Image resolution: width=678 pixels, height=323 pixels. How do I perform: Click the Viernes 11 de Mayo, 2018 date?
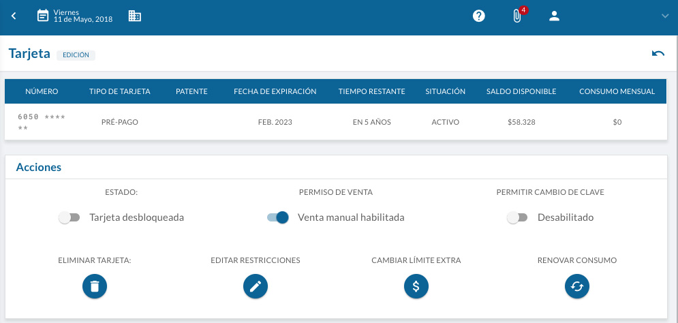tap(83, 16)
